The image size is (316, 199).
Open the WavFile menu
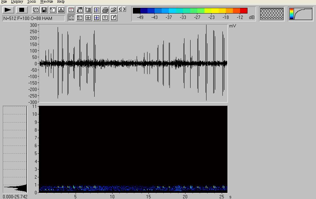[46, 2]
